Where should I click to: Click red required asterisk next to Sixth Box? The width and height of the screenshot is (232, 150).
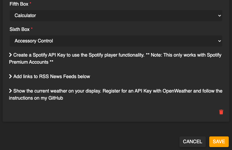(x=32, y=28)
